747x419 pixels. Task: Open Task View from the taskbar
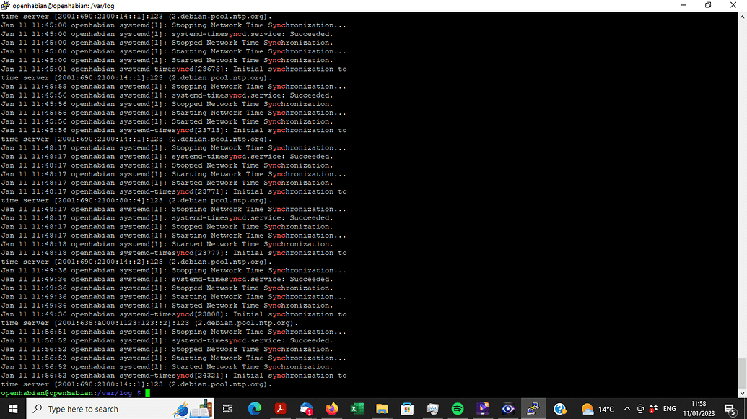227,408
